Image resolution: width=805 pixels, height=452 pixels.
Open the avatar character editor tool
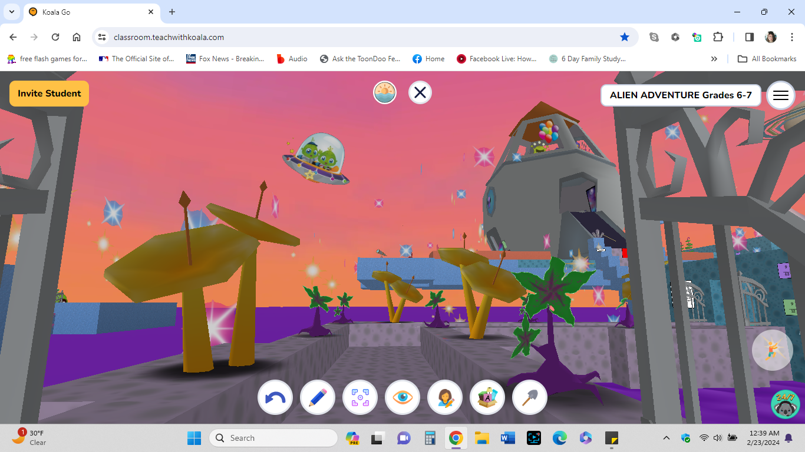(444, 397)
